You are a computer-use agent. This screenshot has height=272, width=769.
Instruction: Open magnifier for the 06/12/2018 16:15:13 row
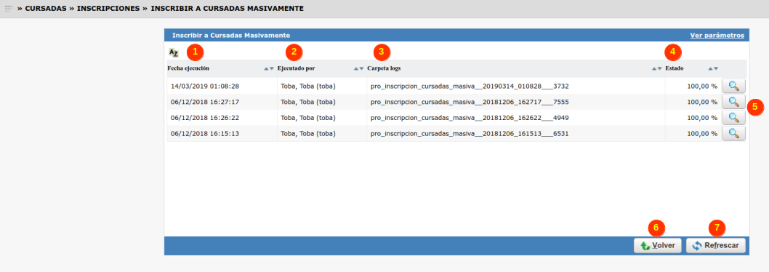coord(733,133)
